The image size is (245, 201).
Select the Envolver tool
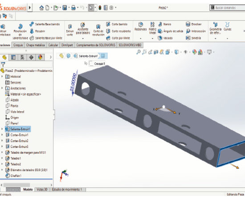tap(194, 24)
